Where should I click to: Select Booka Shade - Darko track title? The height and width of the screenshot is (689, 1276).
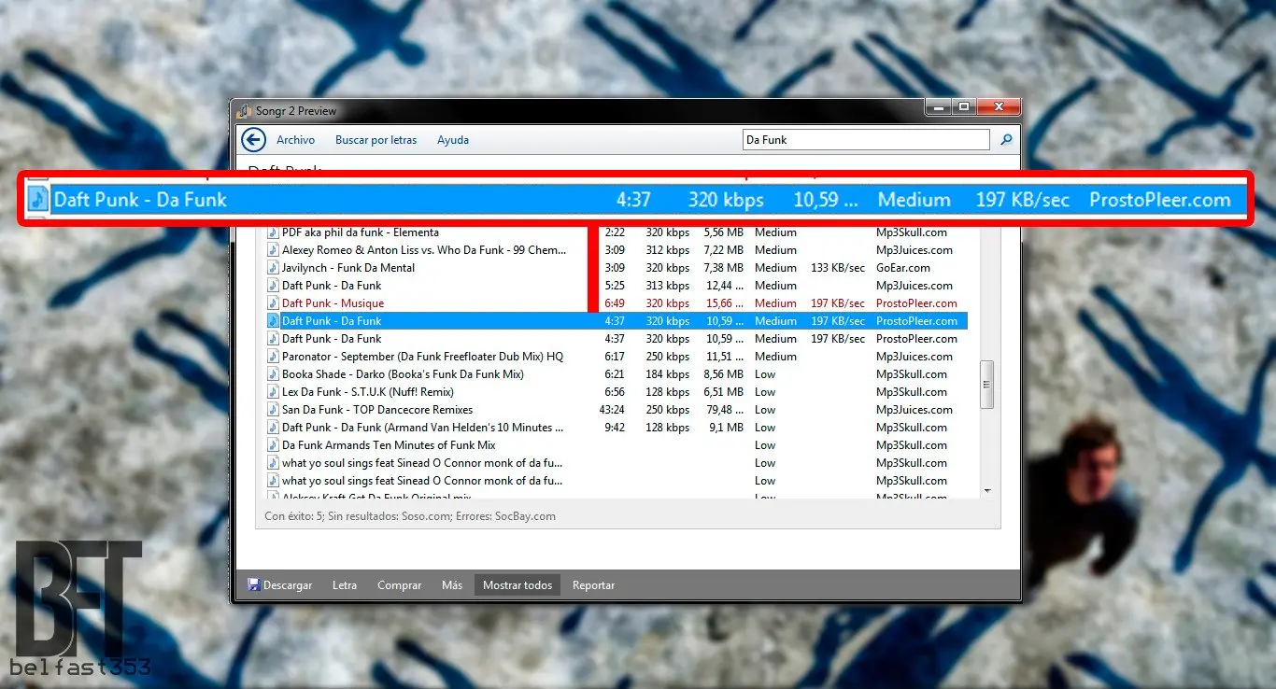pyautogui.click(x=403, y=374)
